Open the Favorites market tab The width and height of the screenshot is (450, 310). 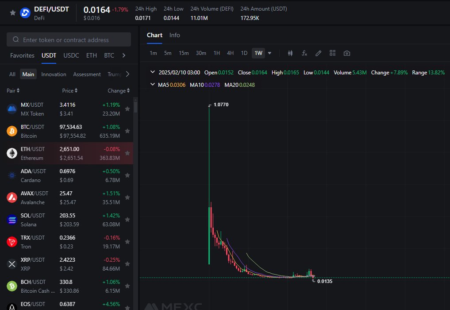coord(22,55)
